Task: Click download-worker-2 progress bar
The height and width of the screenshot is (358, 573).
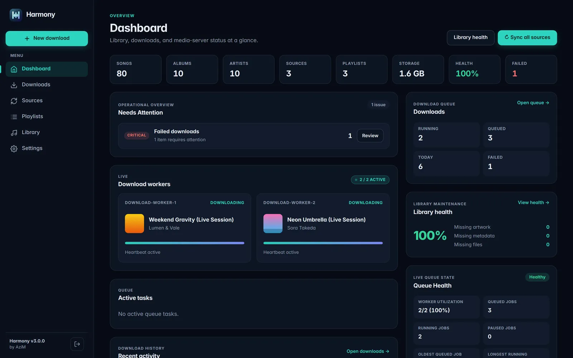Action: [323, 243]
